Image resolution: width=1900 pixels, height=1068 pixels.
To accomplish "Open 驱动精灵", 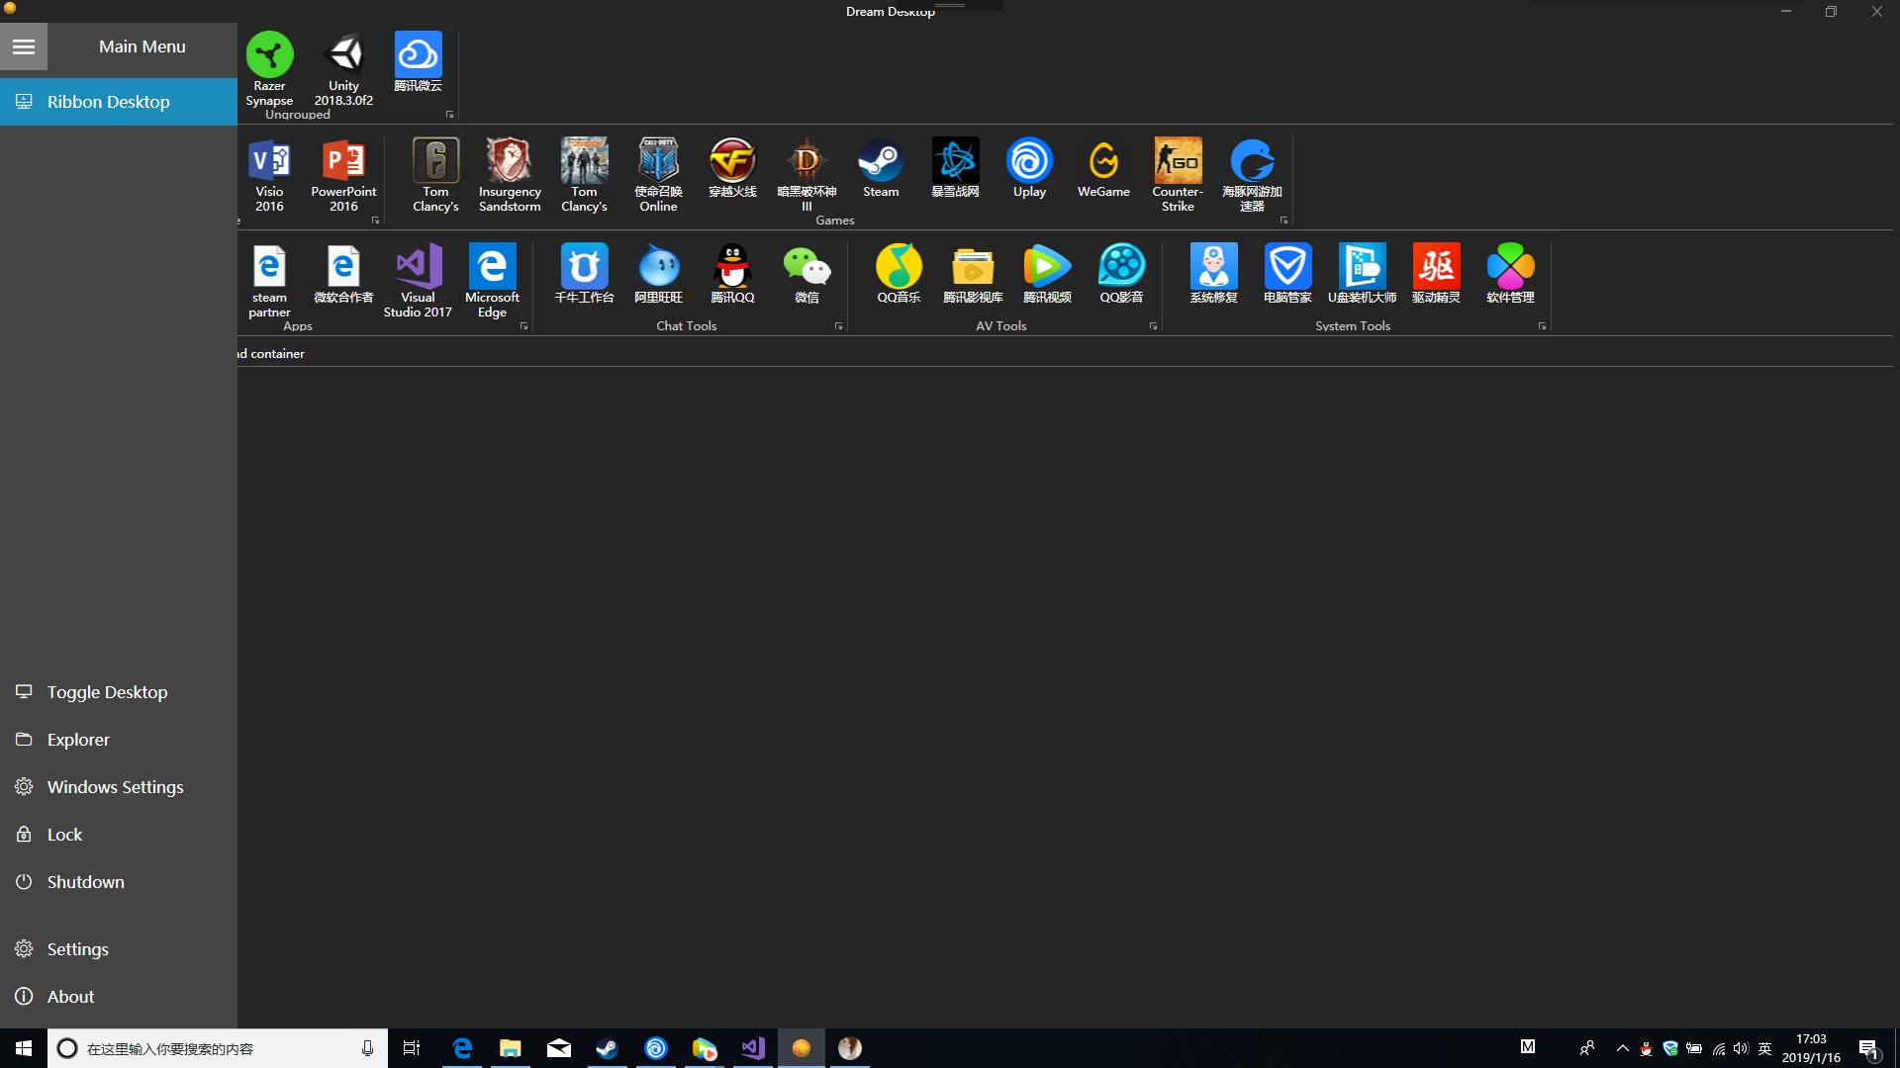I will 1436,273.
